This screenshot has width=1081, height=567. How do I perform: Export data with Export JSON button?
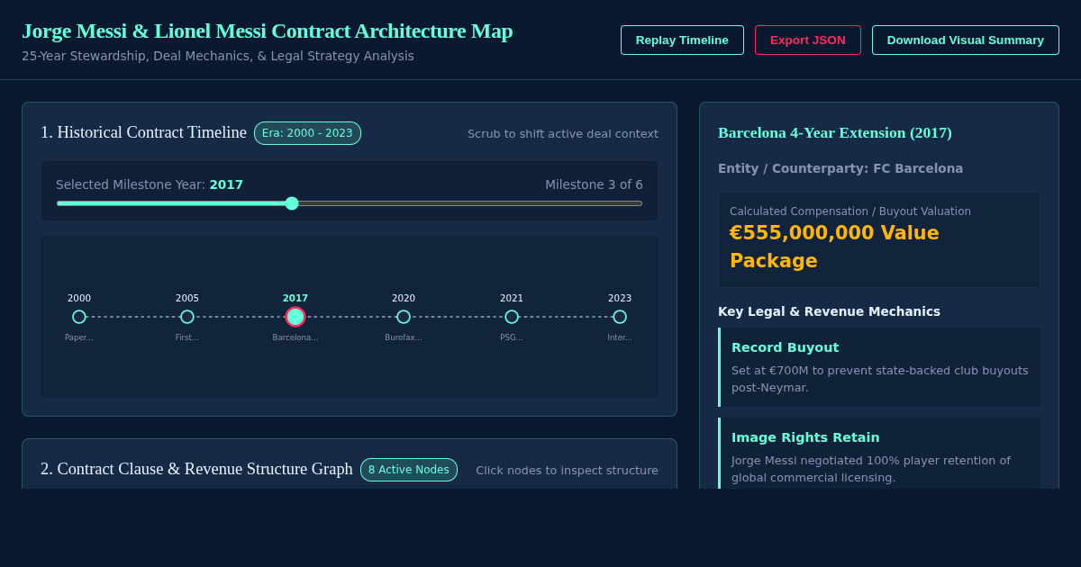point(807,40)
